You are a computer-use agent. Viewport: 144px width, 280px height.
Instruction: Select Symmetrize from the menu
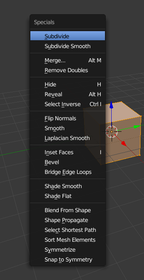tap(67, 250)
